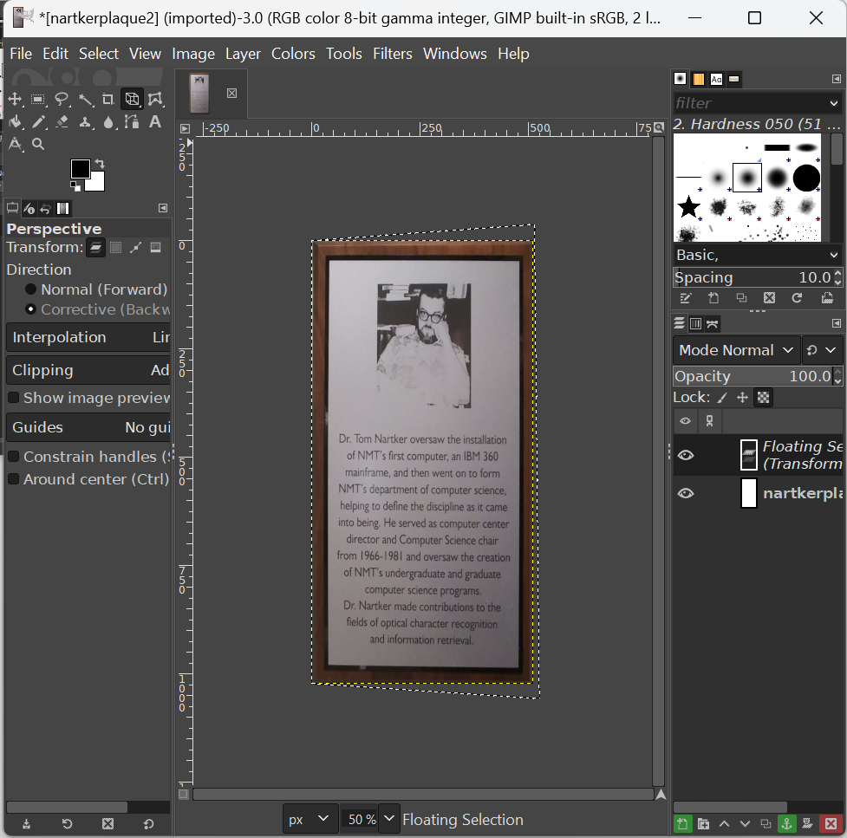
Task: Enable Show image preview checkbox
Action: click(14, 398)
